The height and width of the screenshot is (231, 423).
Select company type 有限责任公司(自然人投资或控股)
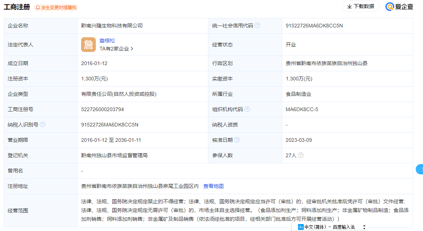[119, 94]
